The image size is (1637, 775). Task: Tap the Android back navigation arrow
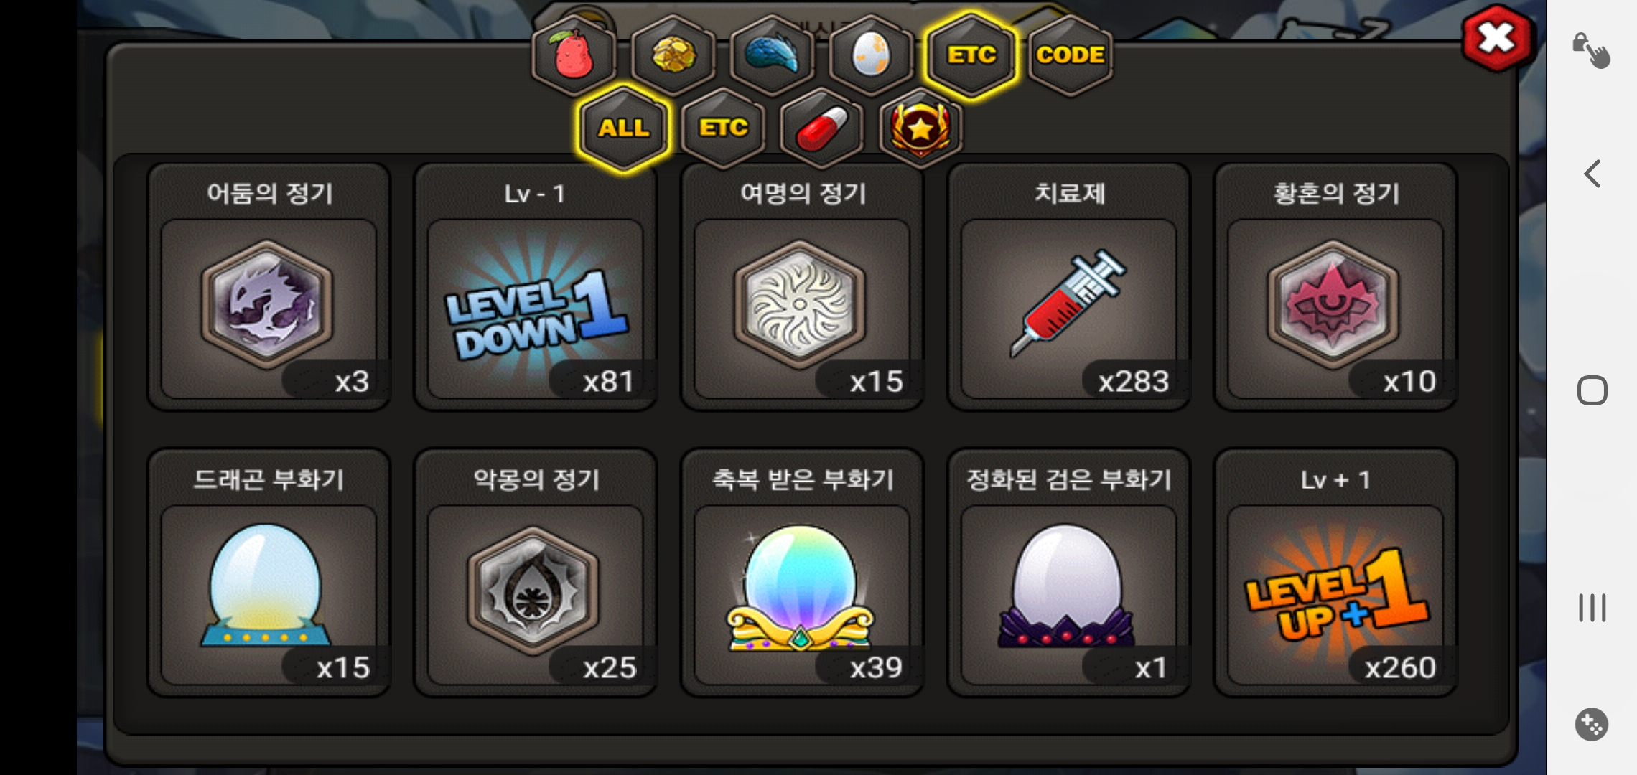1592,174
